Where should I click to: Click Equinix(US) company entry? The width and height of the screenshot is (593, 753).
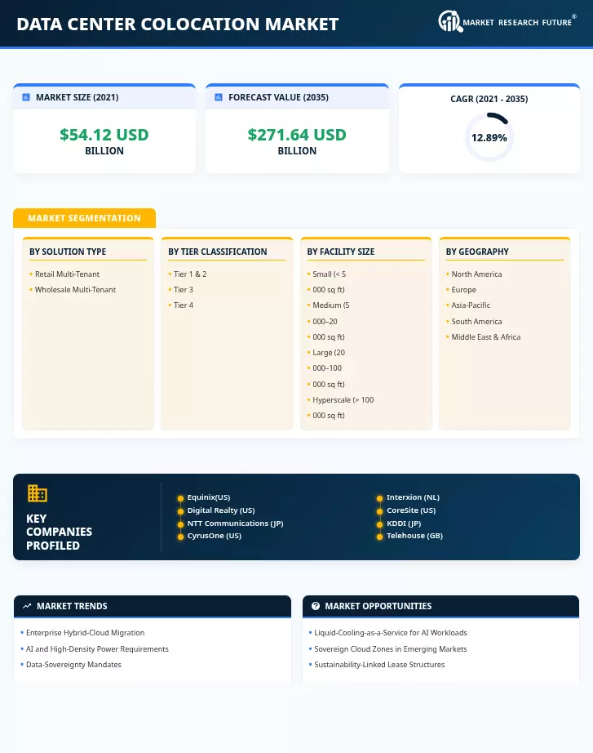[209, 497]
